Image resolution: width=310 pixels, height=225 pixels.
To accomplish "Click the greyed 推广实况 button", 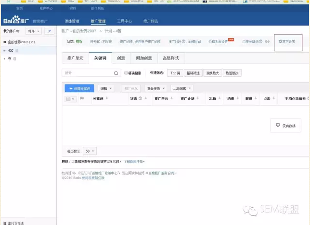I will click(x=131, y=88).
